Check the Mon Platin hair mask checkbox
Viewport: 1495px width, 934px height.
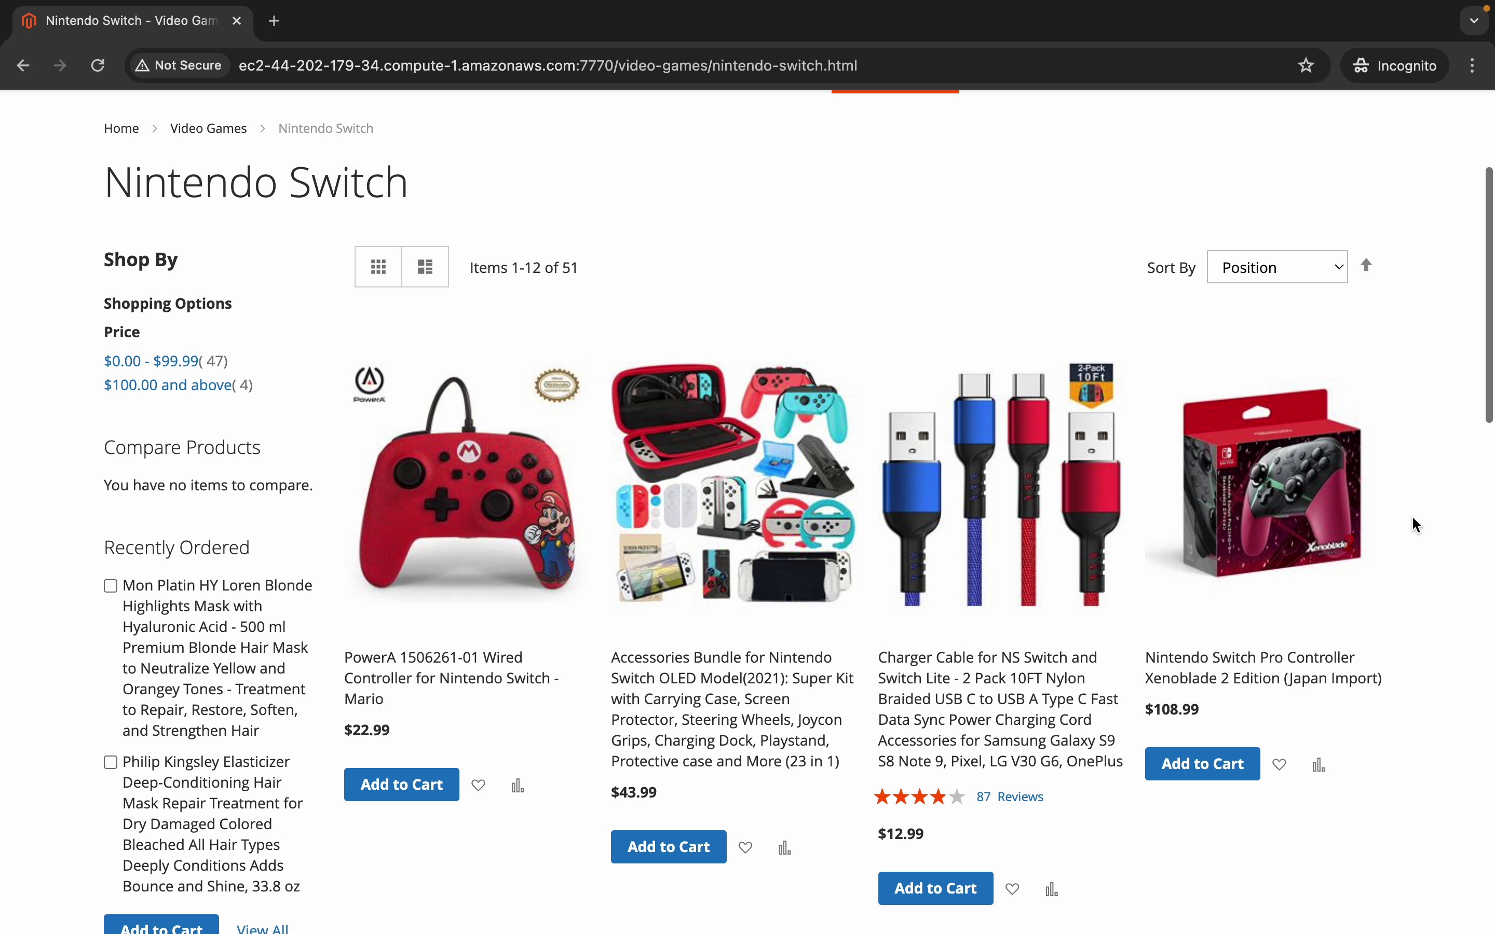[x=111, y=586]
